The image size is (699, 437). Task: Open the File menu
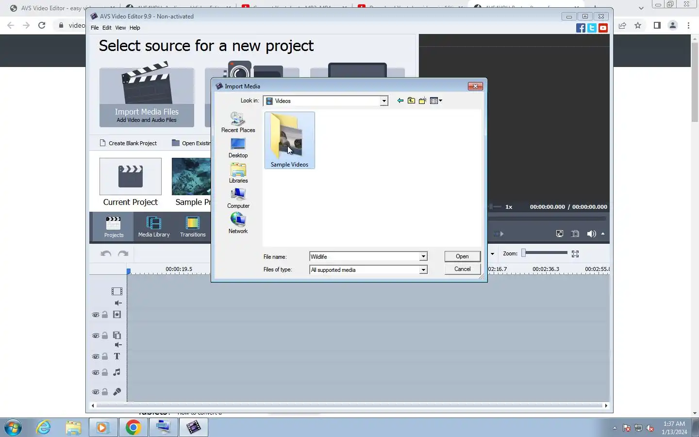pos(95,28)
